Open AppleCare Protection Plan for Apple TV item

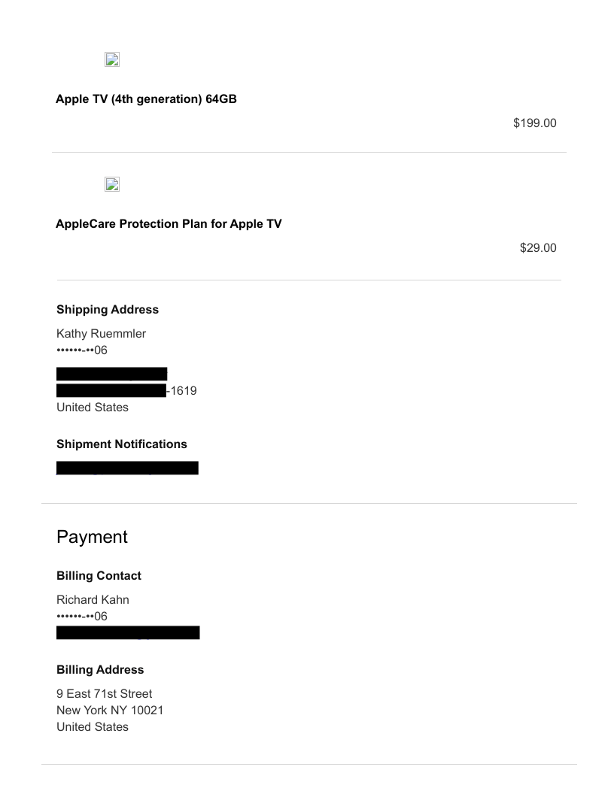click(169, 223)
